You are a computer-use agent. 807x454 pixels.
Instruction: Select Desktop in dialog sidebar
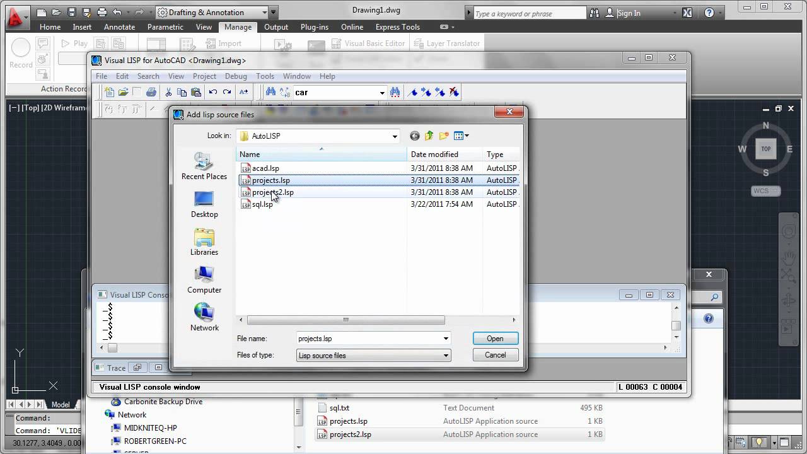tap(204, 204)
